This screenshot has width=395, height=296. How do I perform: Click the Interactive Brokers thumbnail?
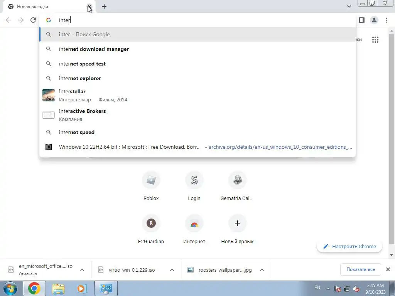[49, 115]
